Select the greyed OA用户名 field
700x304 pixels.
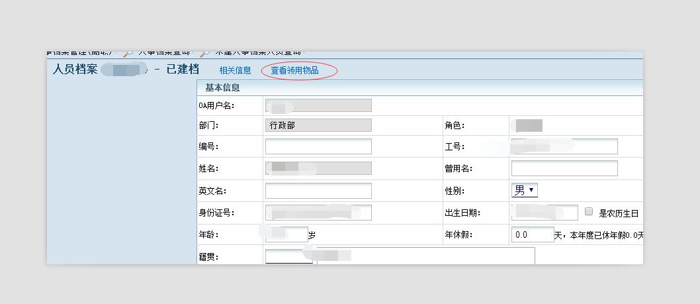coord(318,105)
